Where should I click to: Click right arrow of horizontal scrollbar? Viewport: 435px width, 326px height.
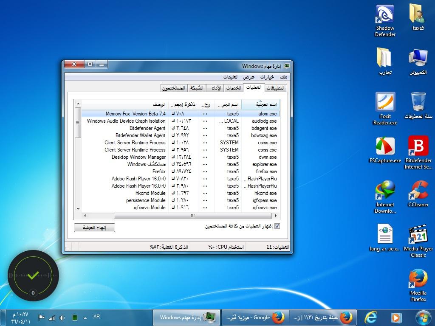(x=276, y=216)
